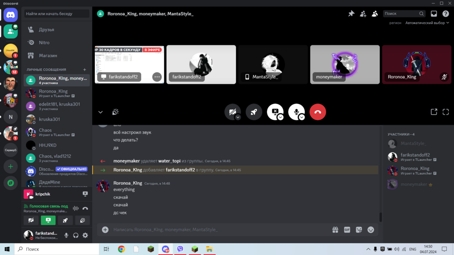The width and height of the screenshot is (454, 255).
Task: Open microphone options arrow
Action: pyautogui.click(x=302, y=117)
